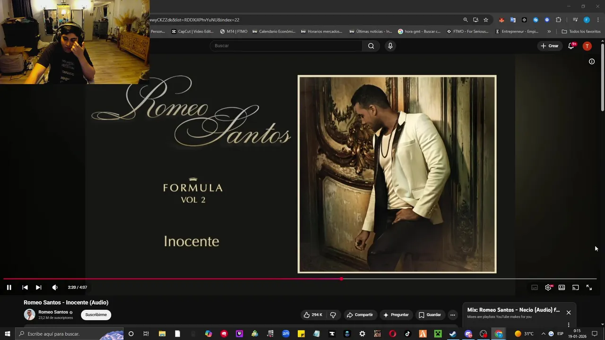605x340 pixels.
Task: Close the Mix playlist panel
Action: click(x=569, y=313)
